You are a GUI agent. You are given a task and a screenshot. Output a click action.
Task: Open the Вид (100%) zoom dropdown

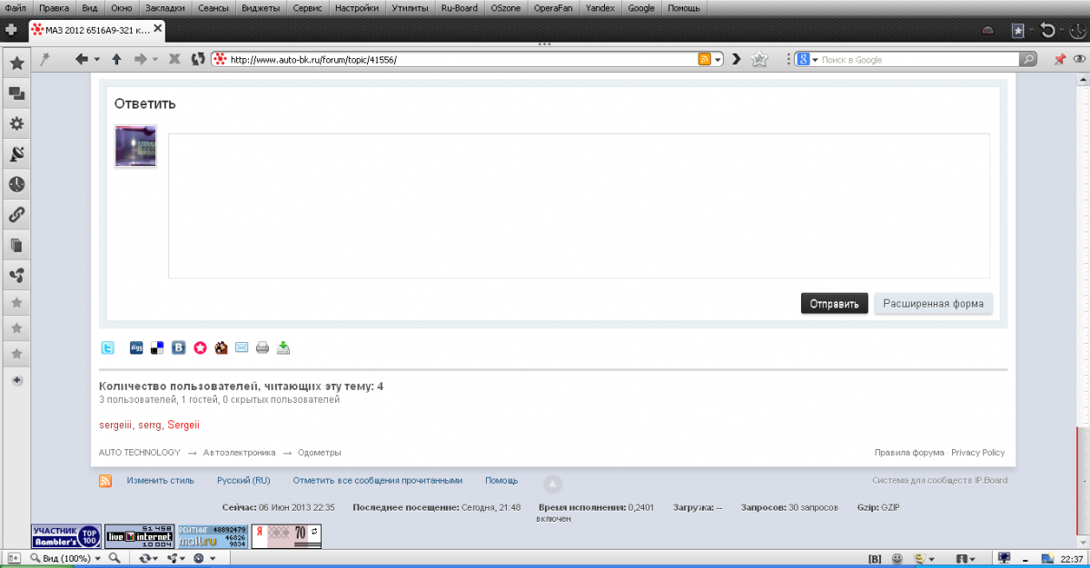tap(67, 558)
